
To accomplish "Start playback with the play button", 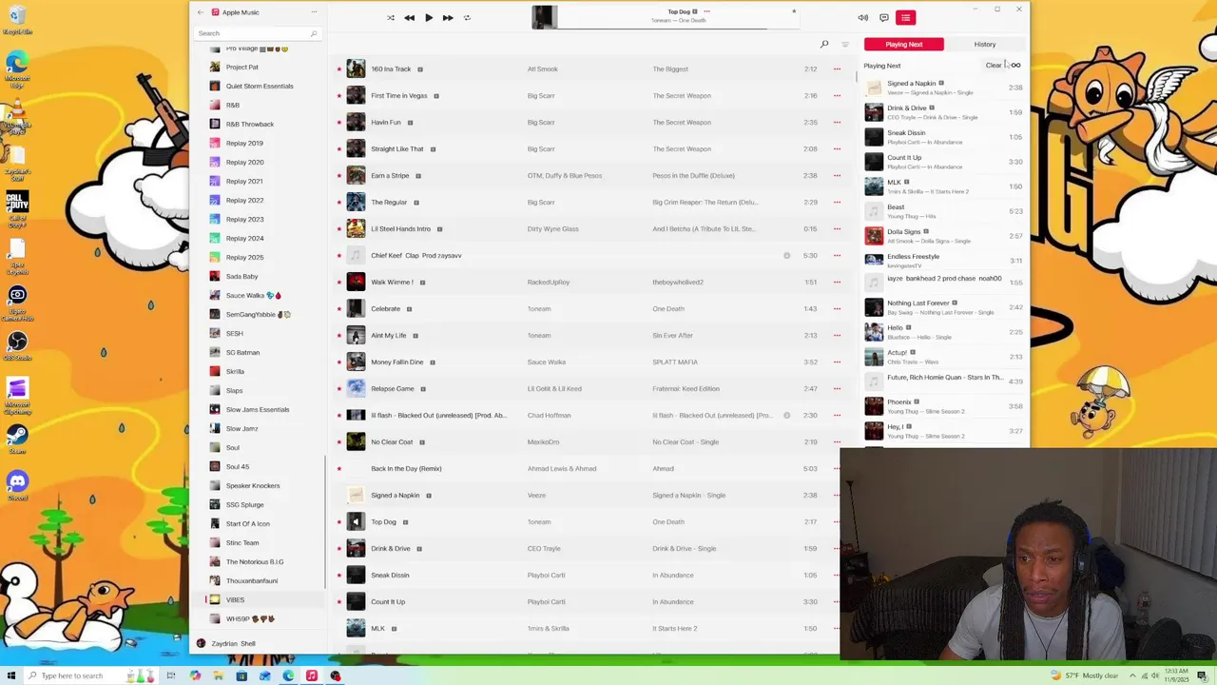I will pos(429,17).
